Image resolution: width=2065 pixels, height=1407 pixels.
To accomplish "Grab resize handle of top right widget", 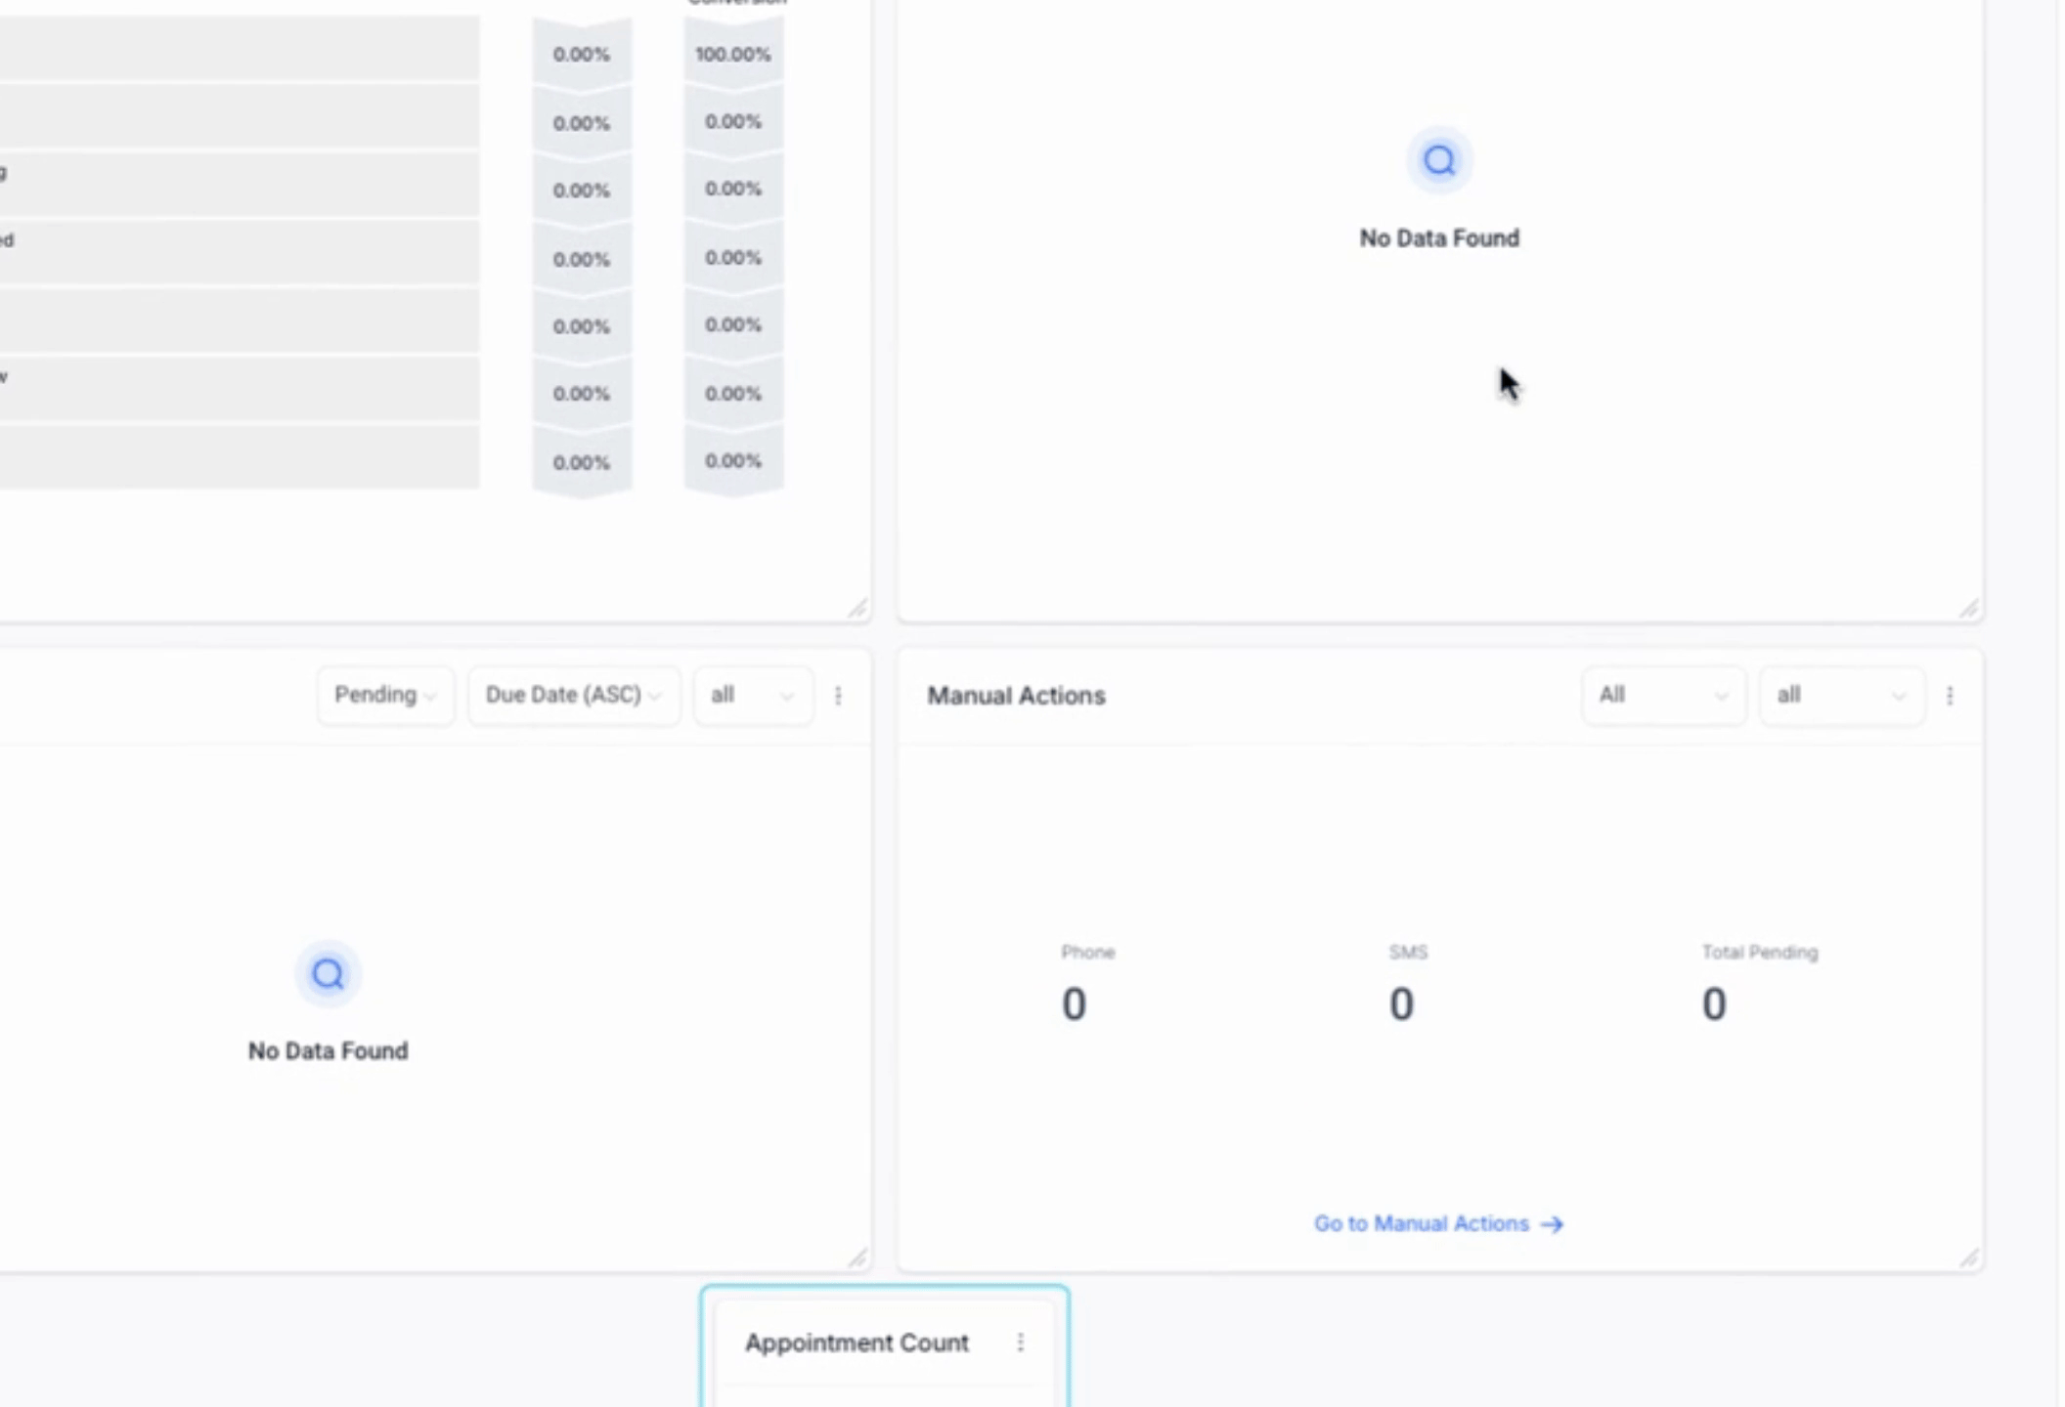I will pyautogui.click(x=1969, y=609).
